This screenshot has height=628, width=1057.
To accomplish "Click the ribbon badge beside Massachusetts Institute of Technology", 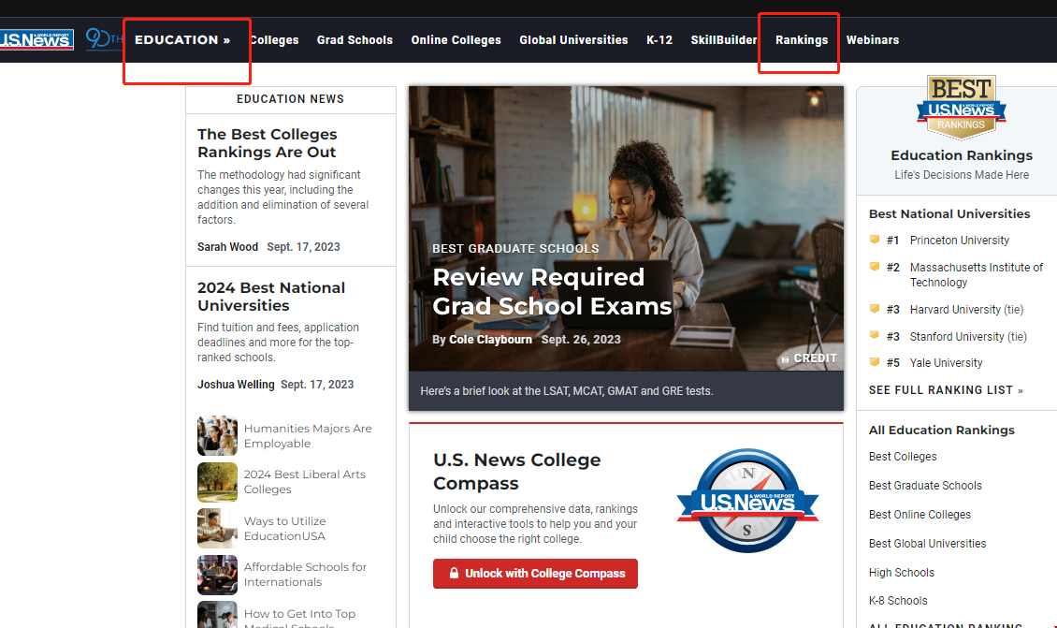I will pos(875,267).
